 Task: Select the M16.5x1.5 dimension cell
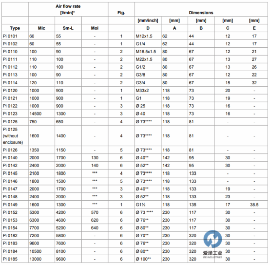[x=148, y=52]
